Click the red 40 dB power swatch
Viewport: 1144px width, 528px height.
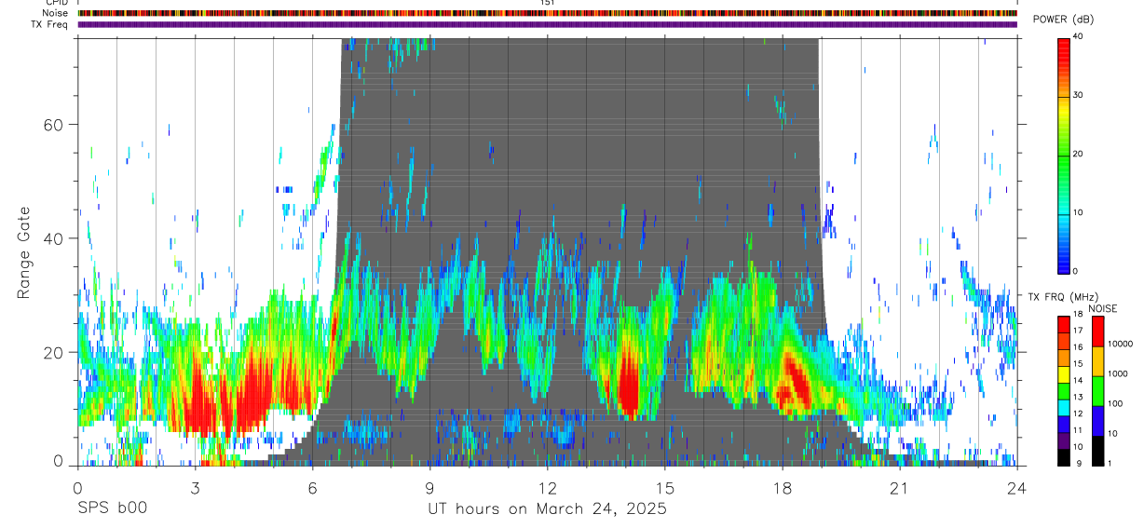(1064, 44)
